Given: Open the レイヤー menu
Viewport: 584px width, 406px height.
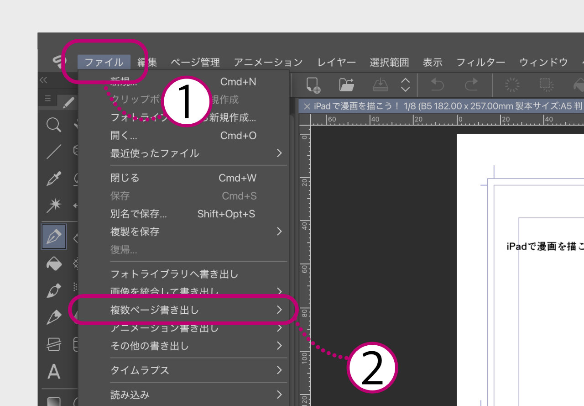Looking at the screenshot, I should pyautogui.click(x=337, y=63).
